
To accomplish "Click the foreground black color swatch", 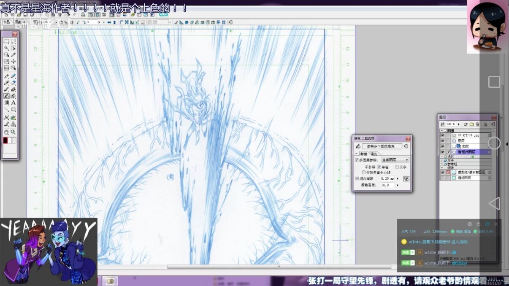I will 6,140.
